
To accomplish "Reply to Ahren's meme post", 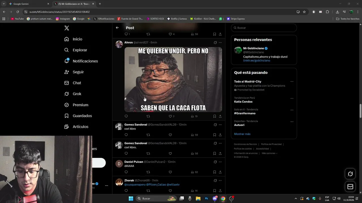I will tap(126, 116).
